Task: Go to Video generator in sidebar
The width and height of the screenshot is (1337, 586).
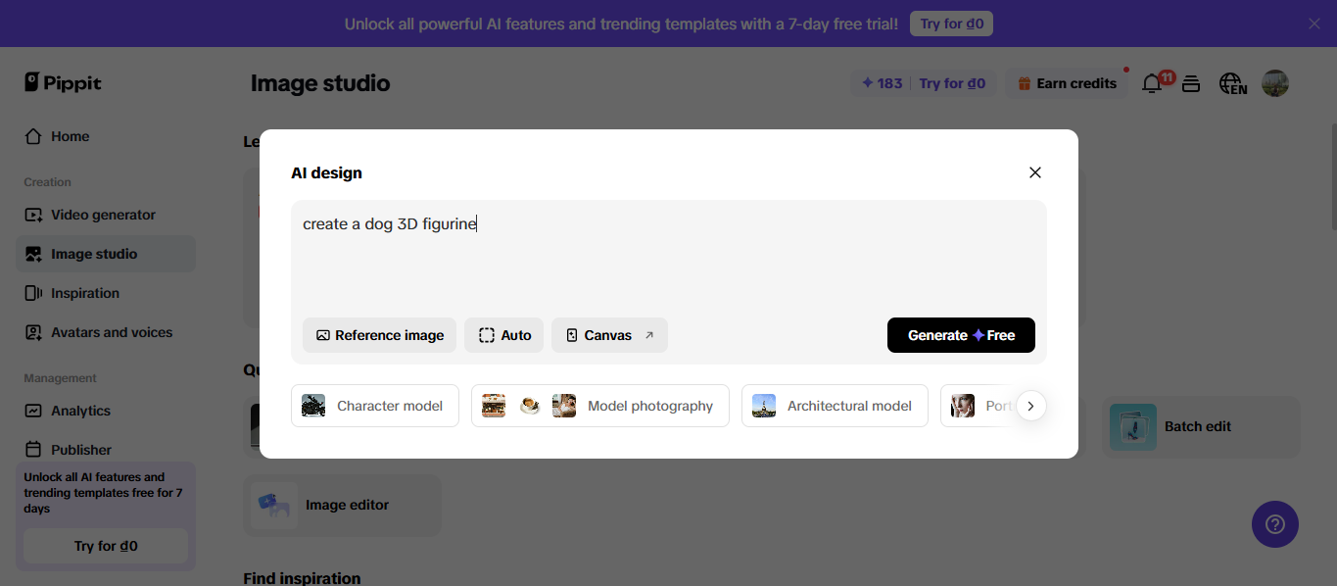Action: (x=103, y=215)
